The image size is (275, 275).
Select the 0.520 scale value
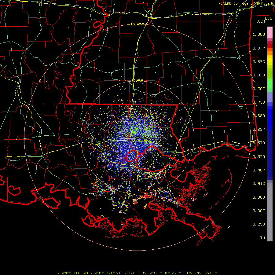pyautogui.click(x=259, y=156)
